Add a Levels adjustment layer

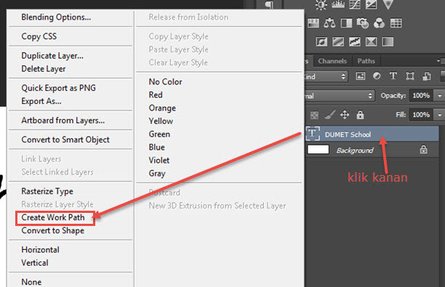tap(338, 4)
